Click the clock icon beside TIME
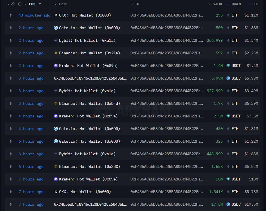 point(20,4)
